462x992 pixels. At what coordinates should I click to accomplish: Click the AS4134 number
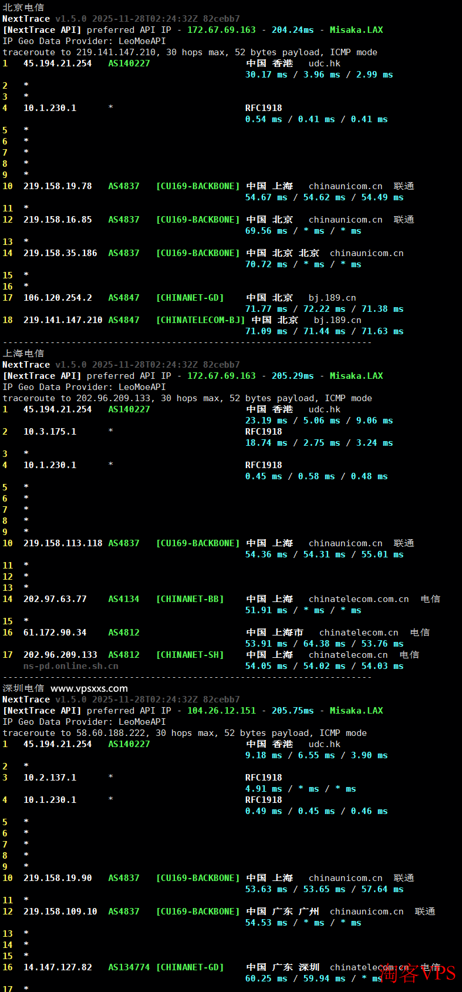pos(123,599)
